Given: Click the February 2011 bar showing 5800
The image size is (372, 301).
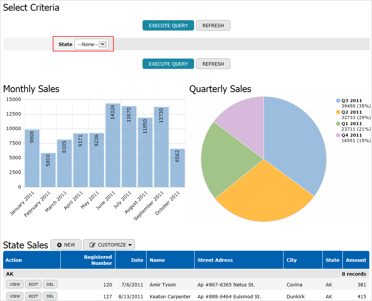Looking at the screenshot, I should click(48, 170).
